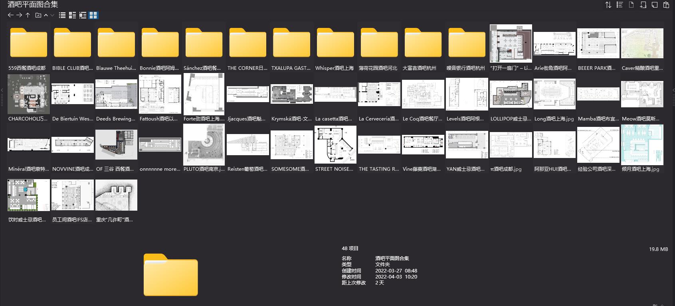Open the Whisper酒吧上海 folder

[335, 43]
